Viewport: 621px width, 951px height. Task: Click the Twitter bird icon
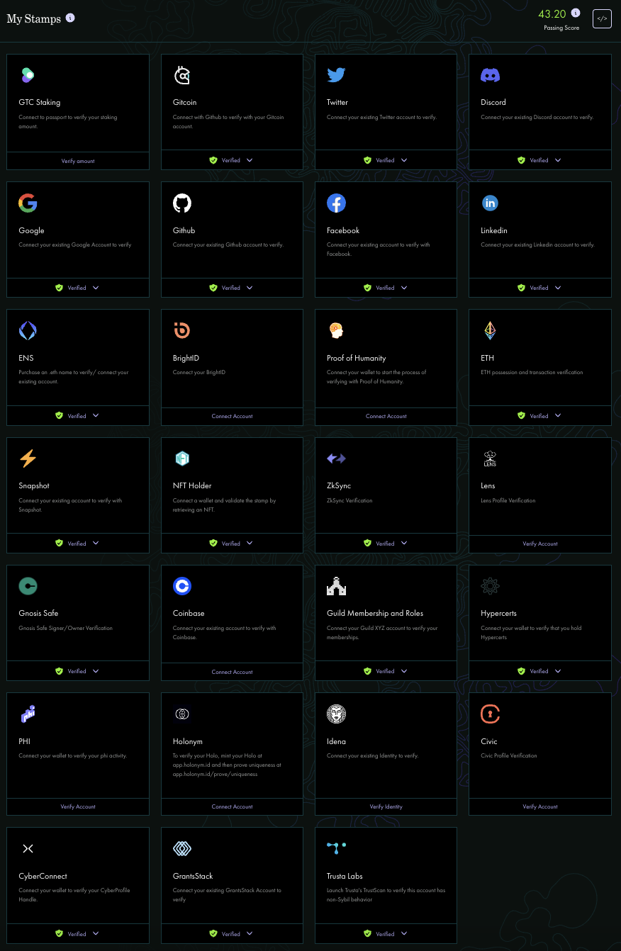pyautogui.click(x=336, y=76)
